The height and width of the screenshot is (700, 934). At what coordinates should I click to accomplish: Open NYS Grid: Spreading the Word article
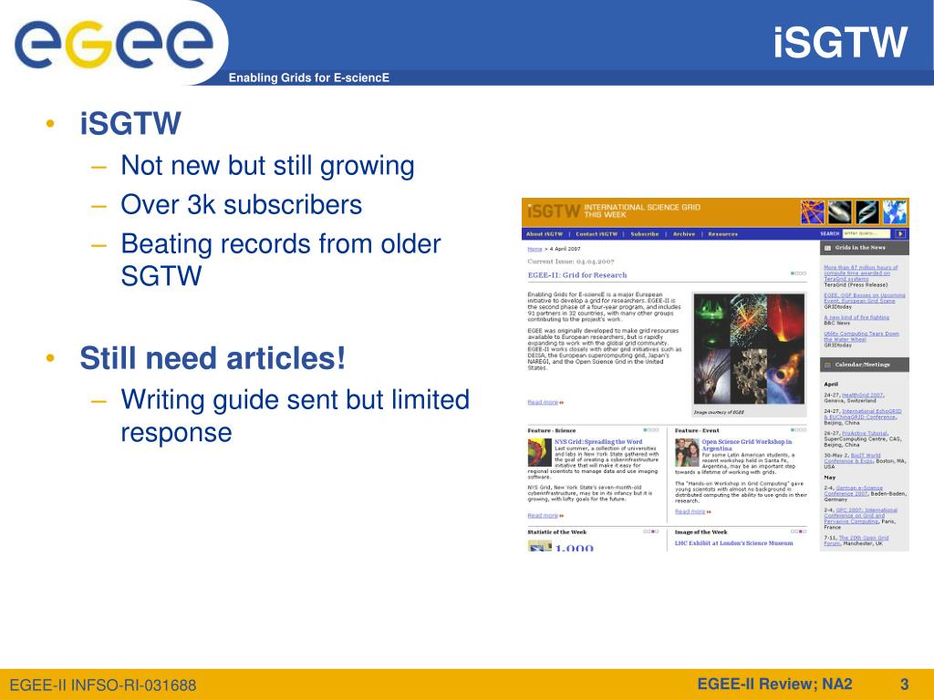pyautogui.click(x=598, y=442)
